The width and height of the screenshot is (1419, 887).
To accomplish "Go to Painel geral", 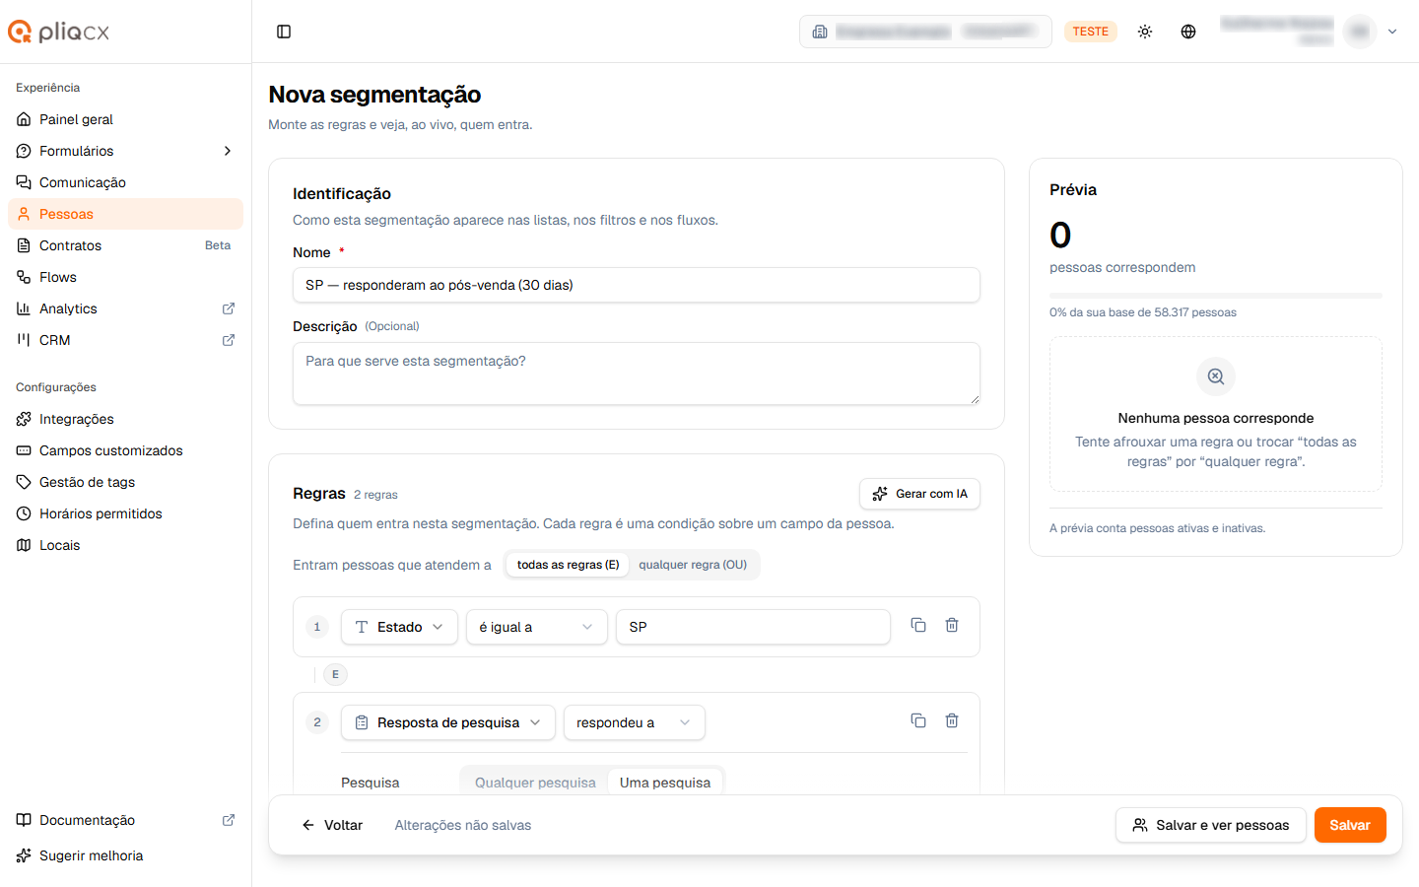I will (125, 119).
